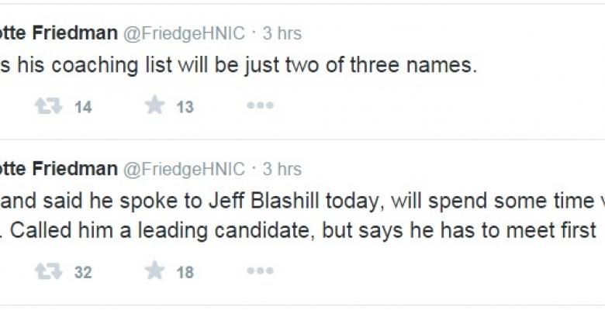Image resolution: width=605 pixels, height=310 pixels.
Task: Click the retweet count 14
Action: (x=83, y=108)
